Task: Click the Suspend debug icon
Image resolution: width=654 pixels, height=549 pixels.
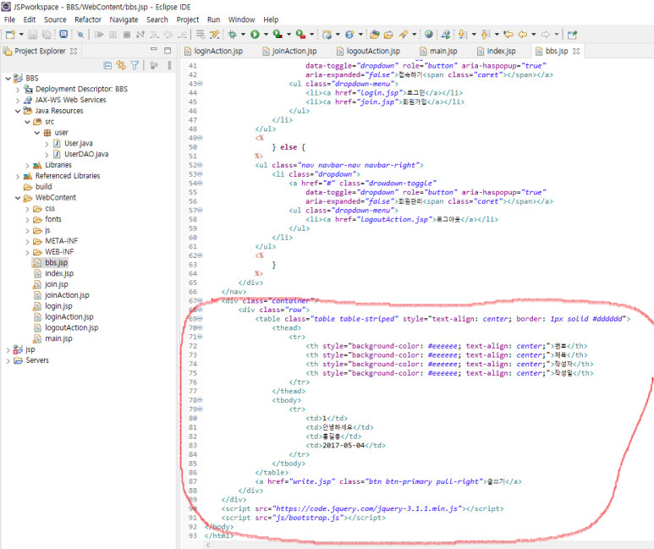Action: pyautogui.click(x=113, y=35)
